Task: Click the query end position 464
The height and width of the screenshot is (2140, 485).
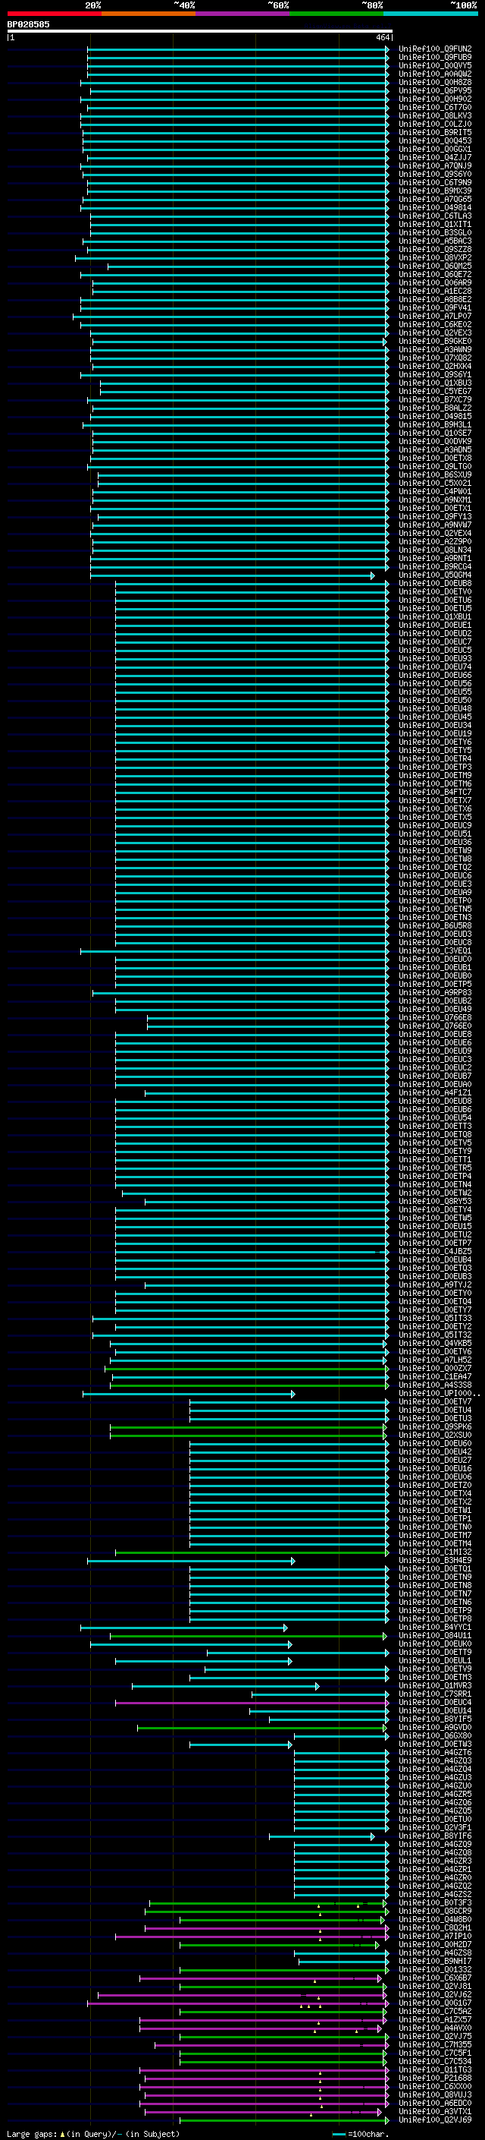Action: coord(382,37)
